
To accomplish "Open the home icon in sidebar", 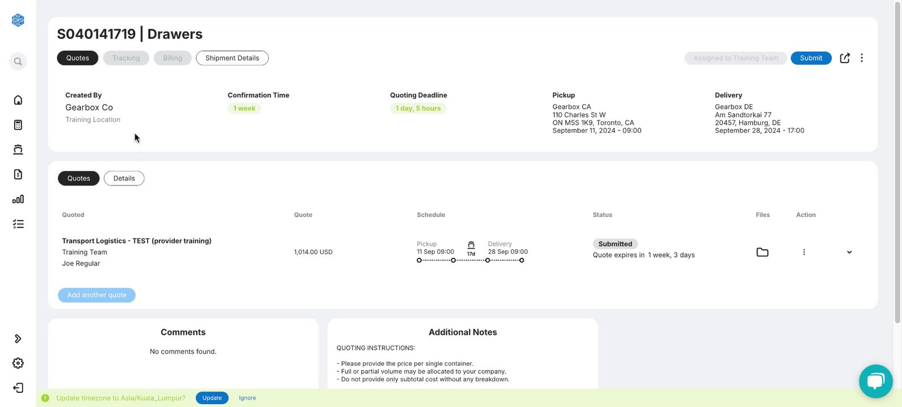I will [18, 100].
